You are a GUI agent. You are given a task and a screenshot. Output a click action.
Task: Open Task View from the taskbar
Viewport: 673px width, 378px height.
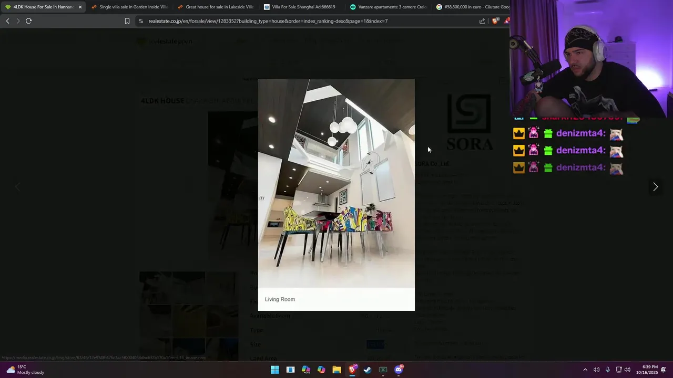[x=290, y=370]
